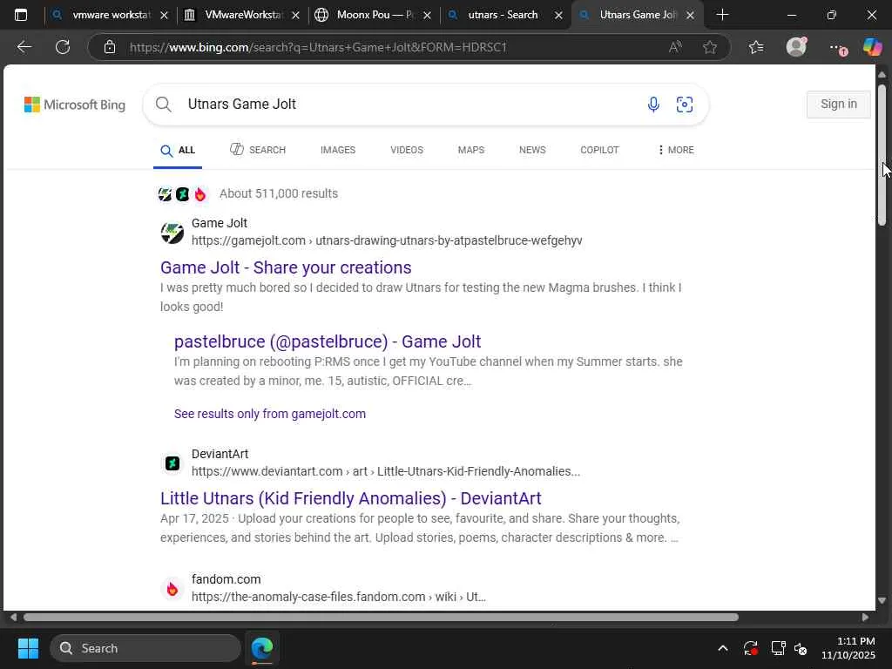Expand the MORE search options menu
The height and width of the screenshot is (669, 892).
coord(675,150)
